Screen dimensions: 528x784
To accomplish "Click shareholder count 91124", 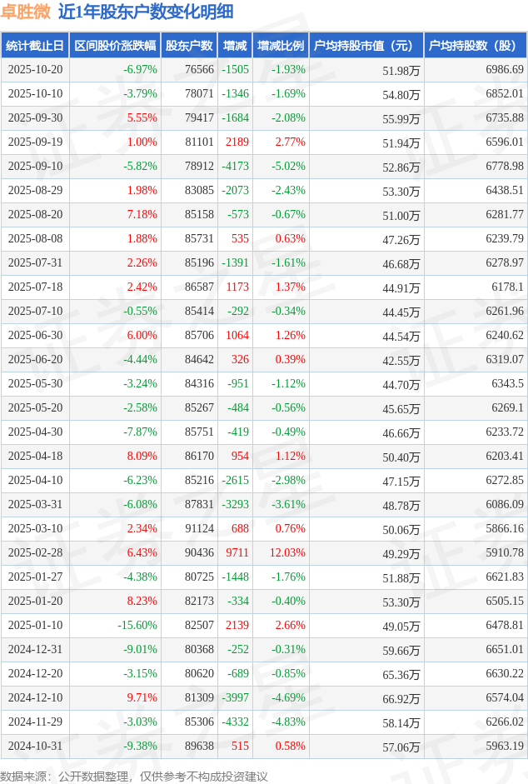I will (198, 529).
